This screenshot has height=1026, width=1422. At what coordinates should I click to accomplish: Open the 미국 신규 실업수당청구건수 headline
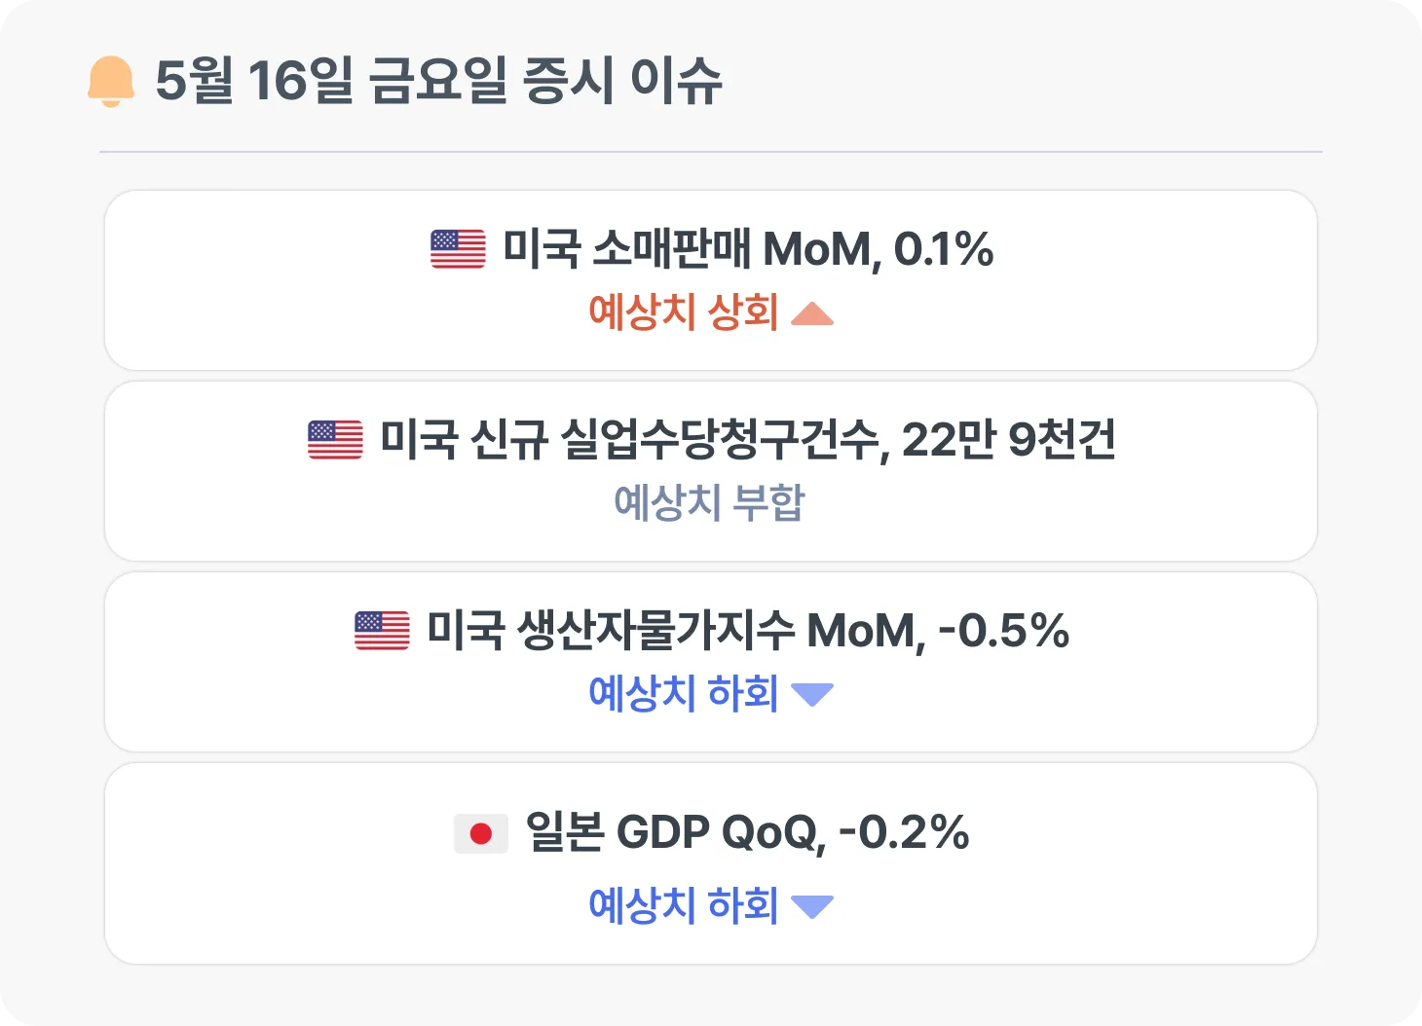point(747,440)
